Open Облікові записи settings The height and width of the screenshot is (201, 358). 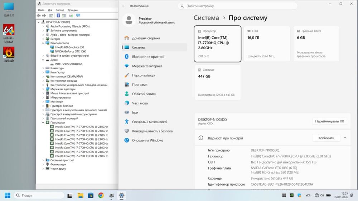[x=154, y=94]
